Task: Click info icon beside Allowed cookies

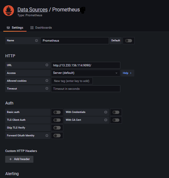Action: click(47, 81)
